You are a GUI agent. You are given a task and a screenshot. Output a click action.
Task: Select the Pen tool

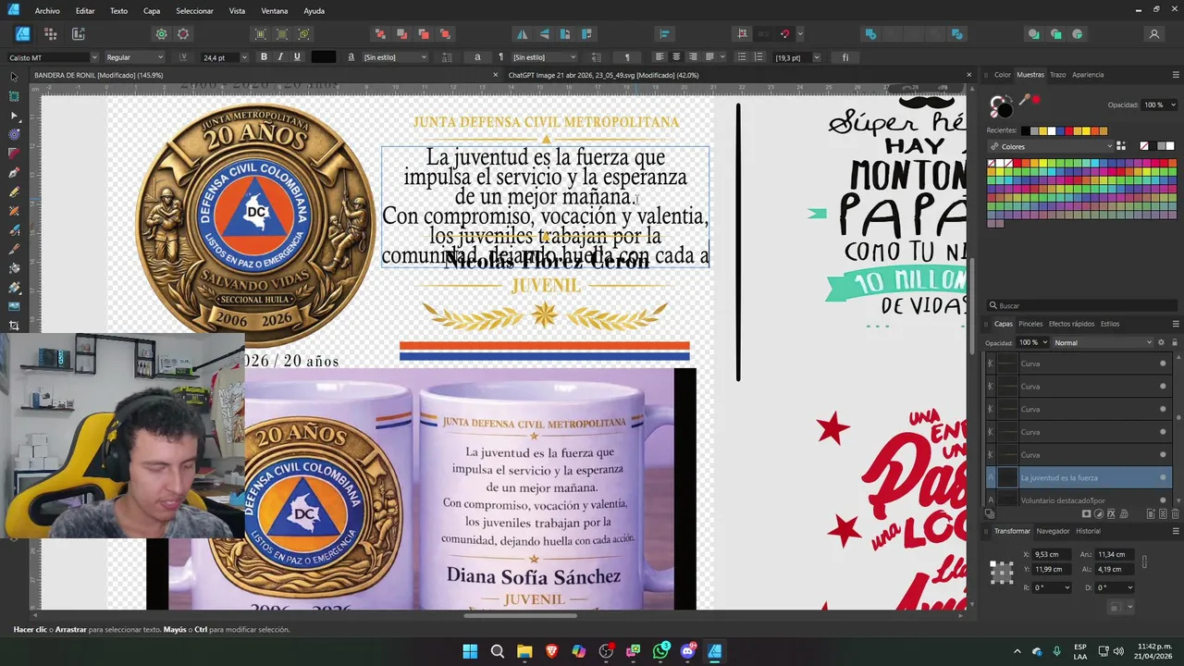click(14, 173)
